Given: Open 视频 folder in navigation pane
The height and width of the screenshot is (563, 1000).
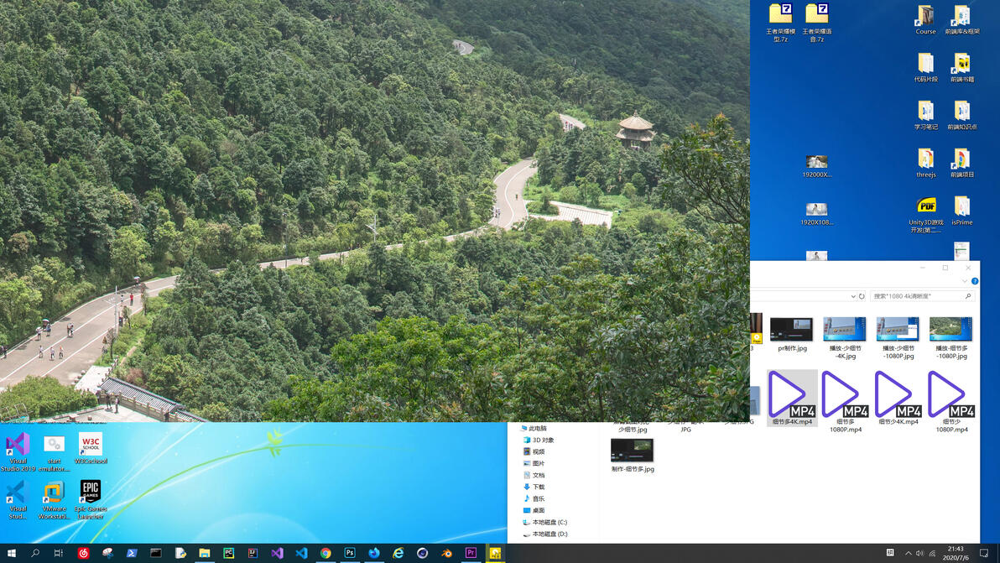Looking at the screenshot, I should point(534,451).
